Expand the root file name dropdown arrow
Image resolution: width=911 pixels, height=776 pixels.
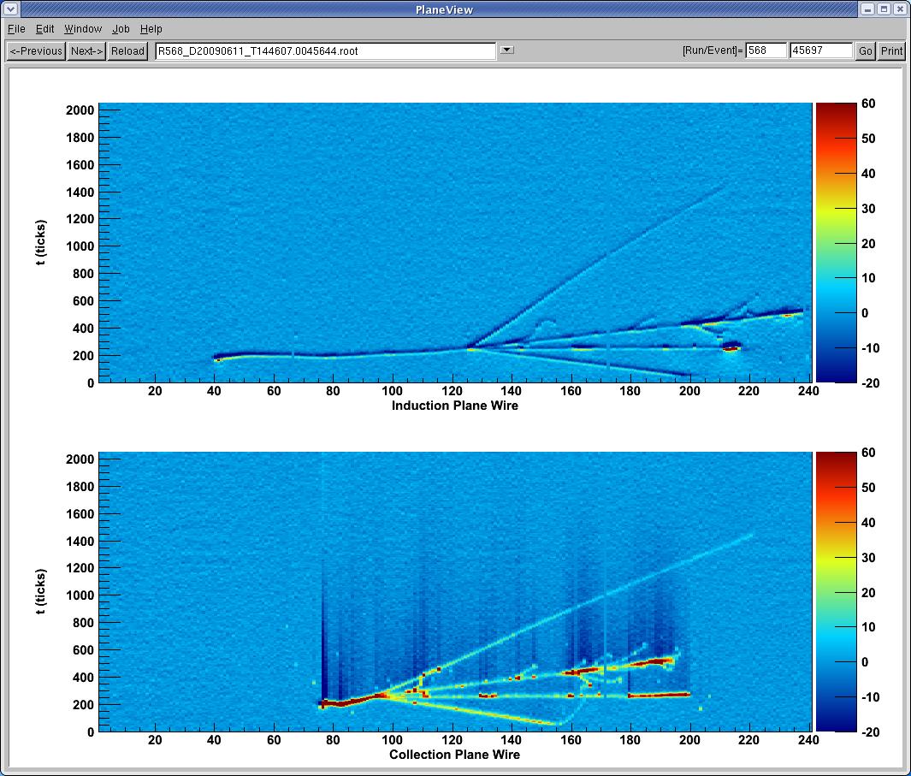pos(506,50)
